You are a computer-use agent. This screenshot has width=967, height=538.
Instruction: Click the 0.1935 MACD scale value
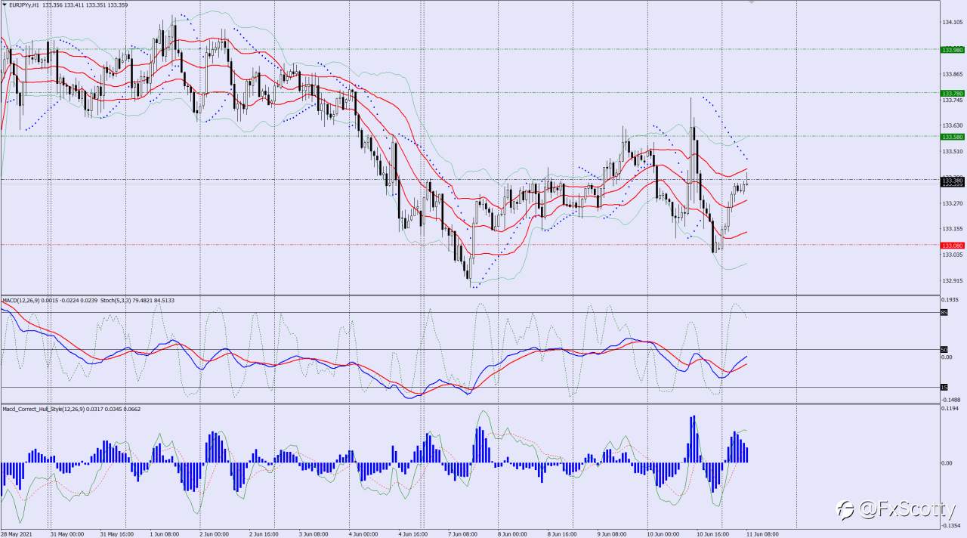coord(950,300)
